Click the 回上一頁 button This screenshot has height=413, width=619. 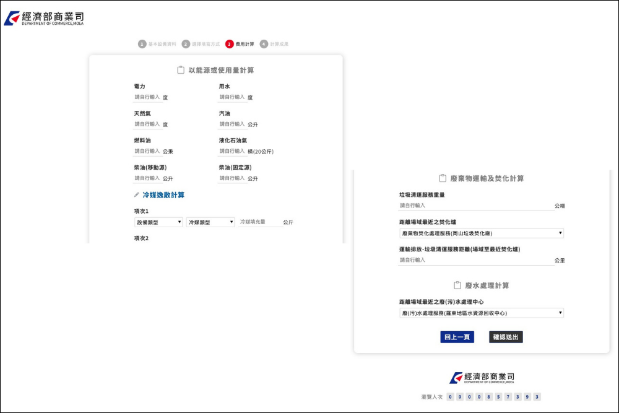coord(459,336)
